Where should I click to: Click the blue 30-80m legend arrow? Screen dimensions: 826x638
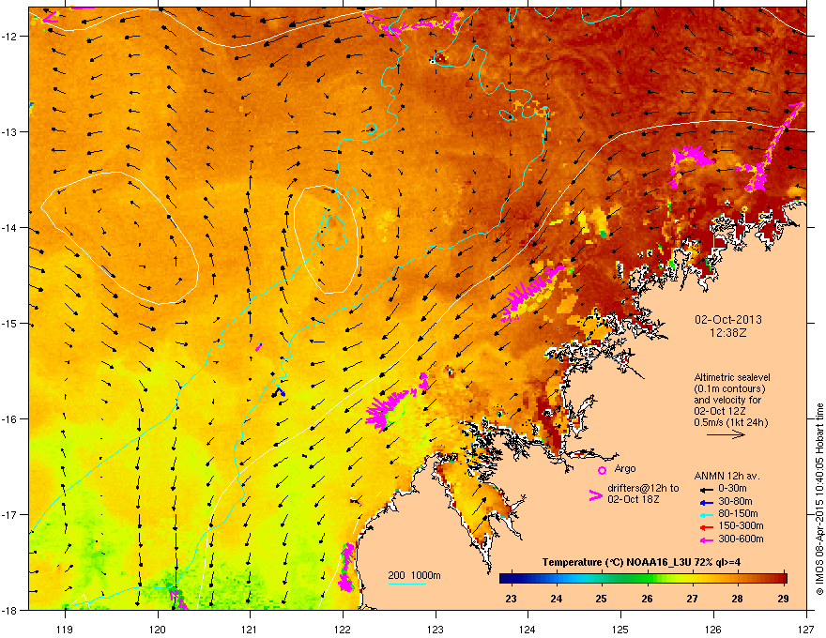click(x=706, y=502)
